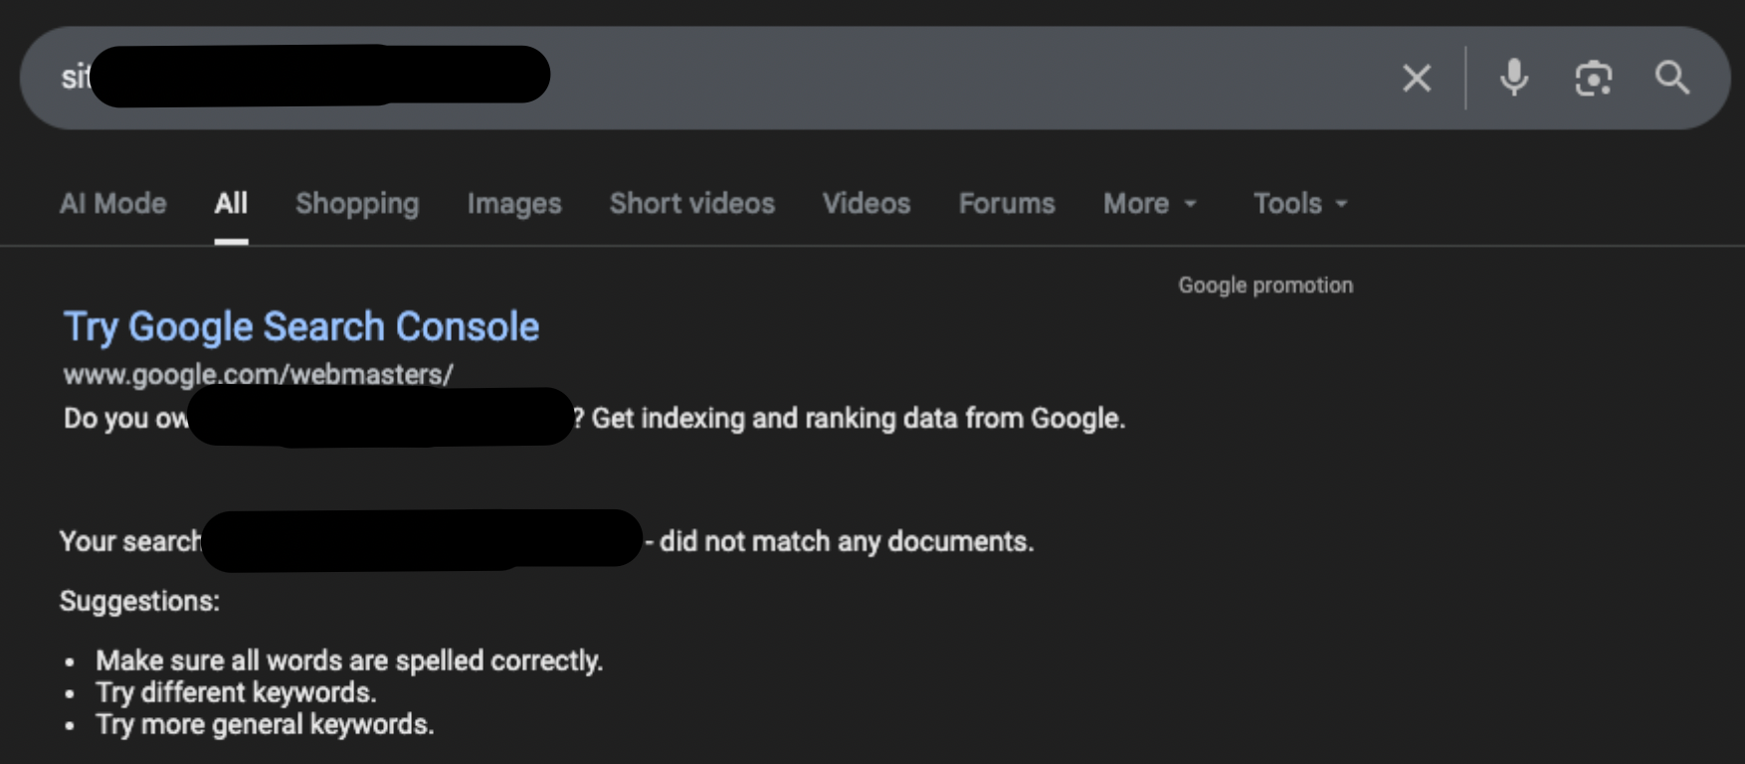Start voice search with microphone icon
The width and height of the screenshot is (1745, 764).
(1514, 78)
